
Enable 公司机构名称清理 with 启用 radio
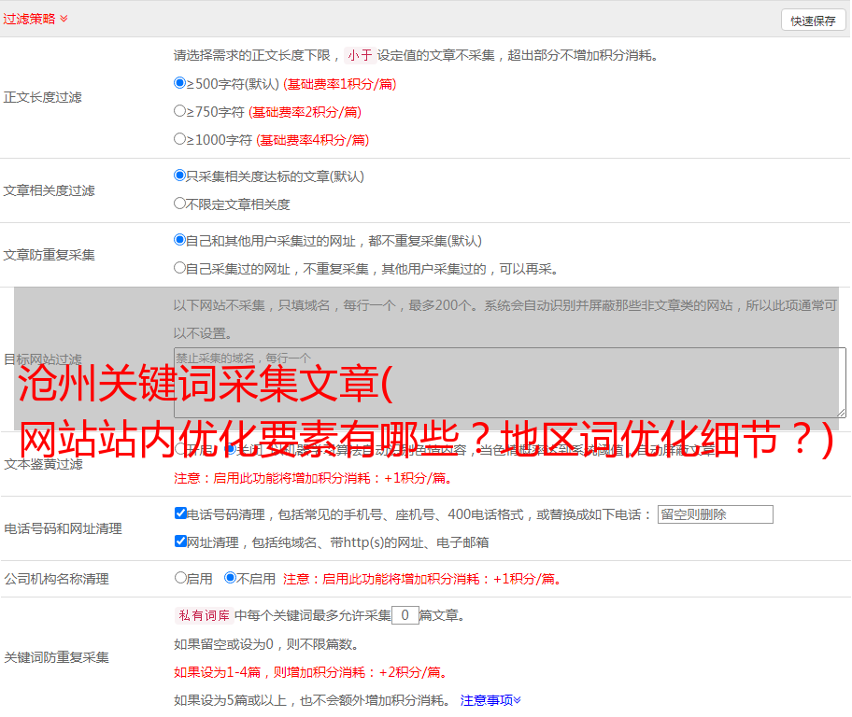[x=180, y=578]
